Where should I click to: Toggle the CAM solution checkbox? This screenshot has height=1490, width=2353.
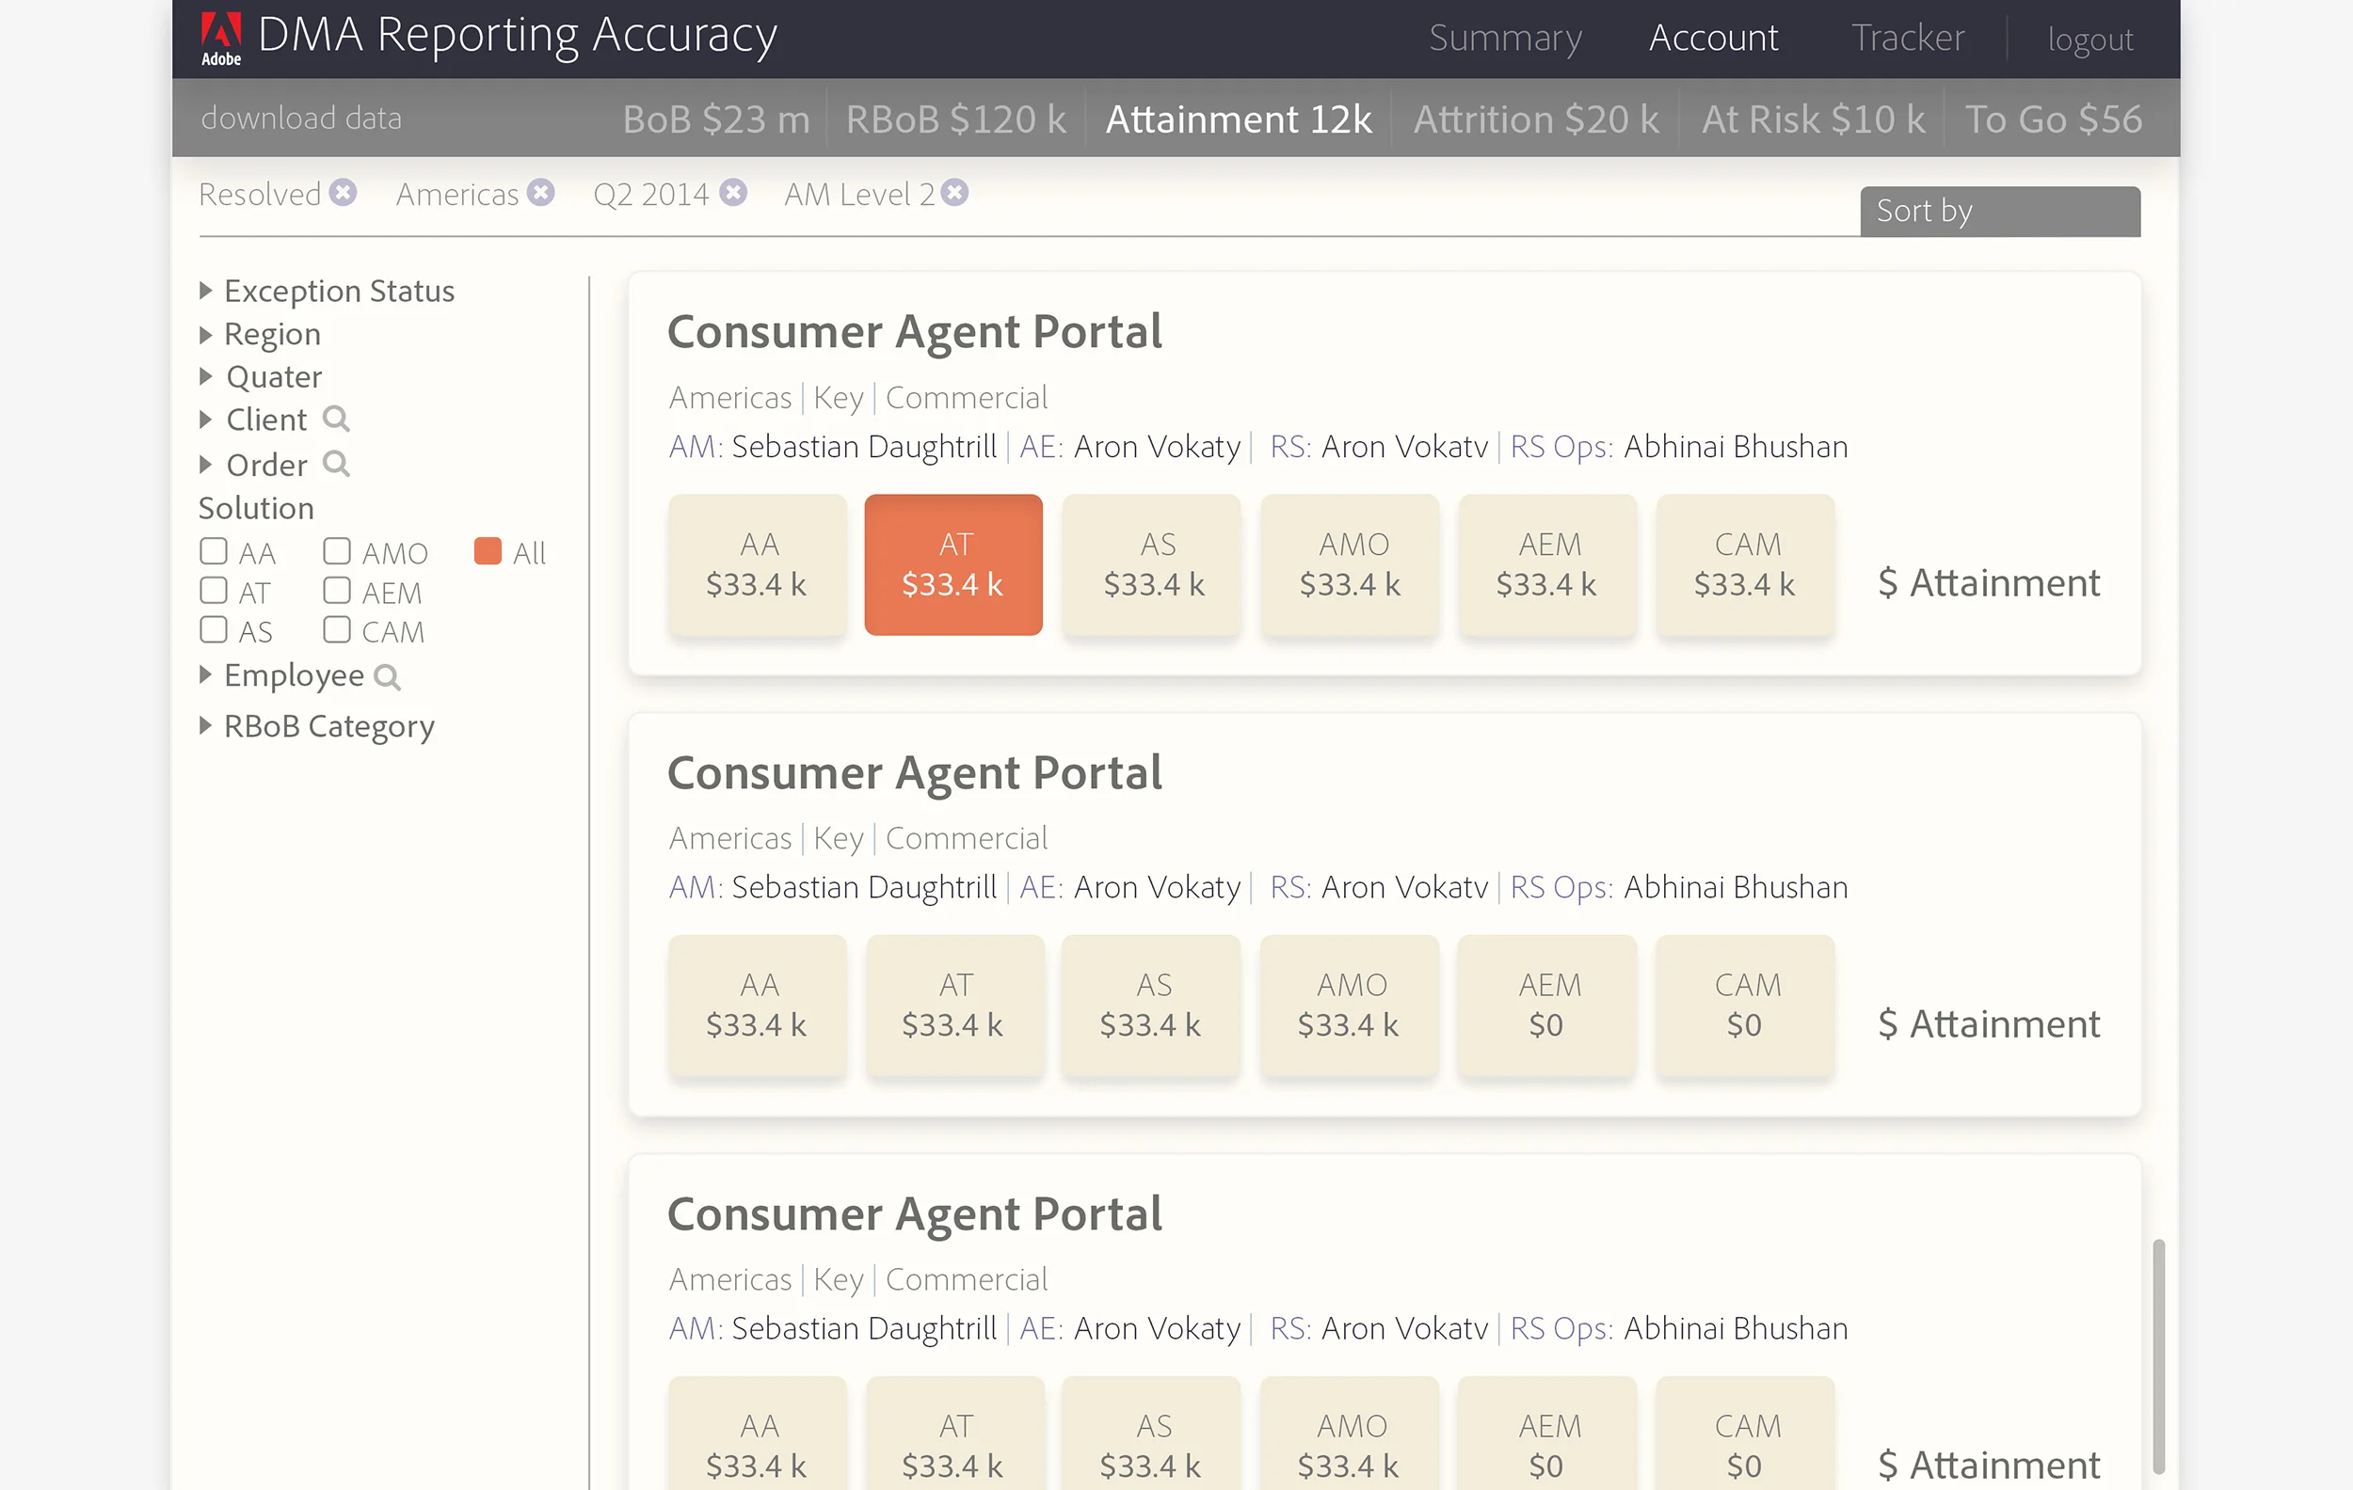(337, 630)
